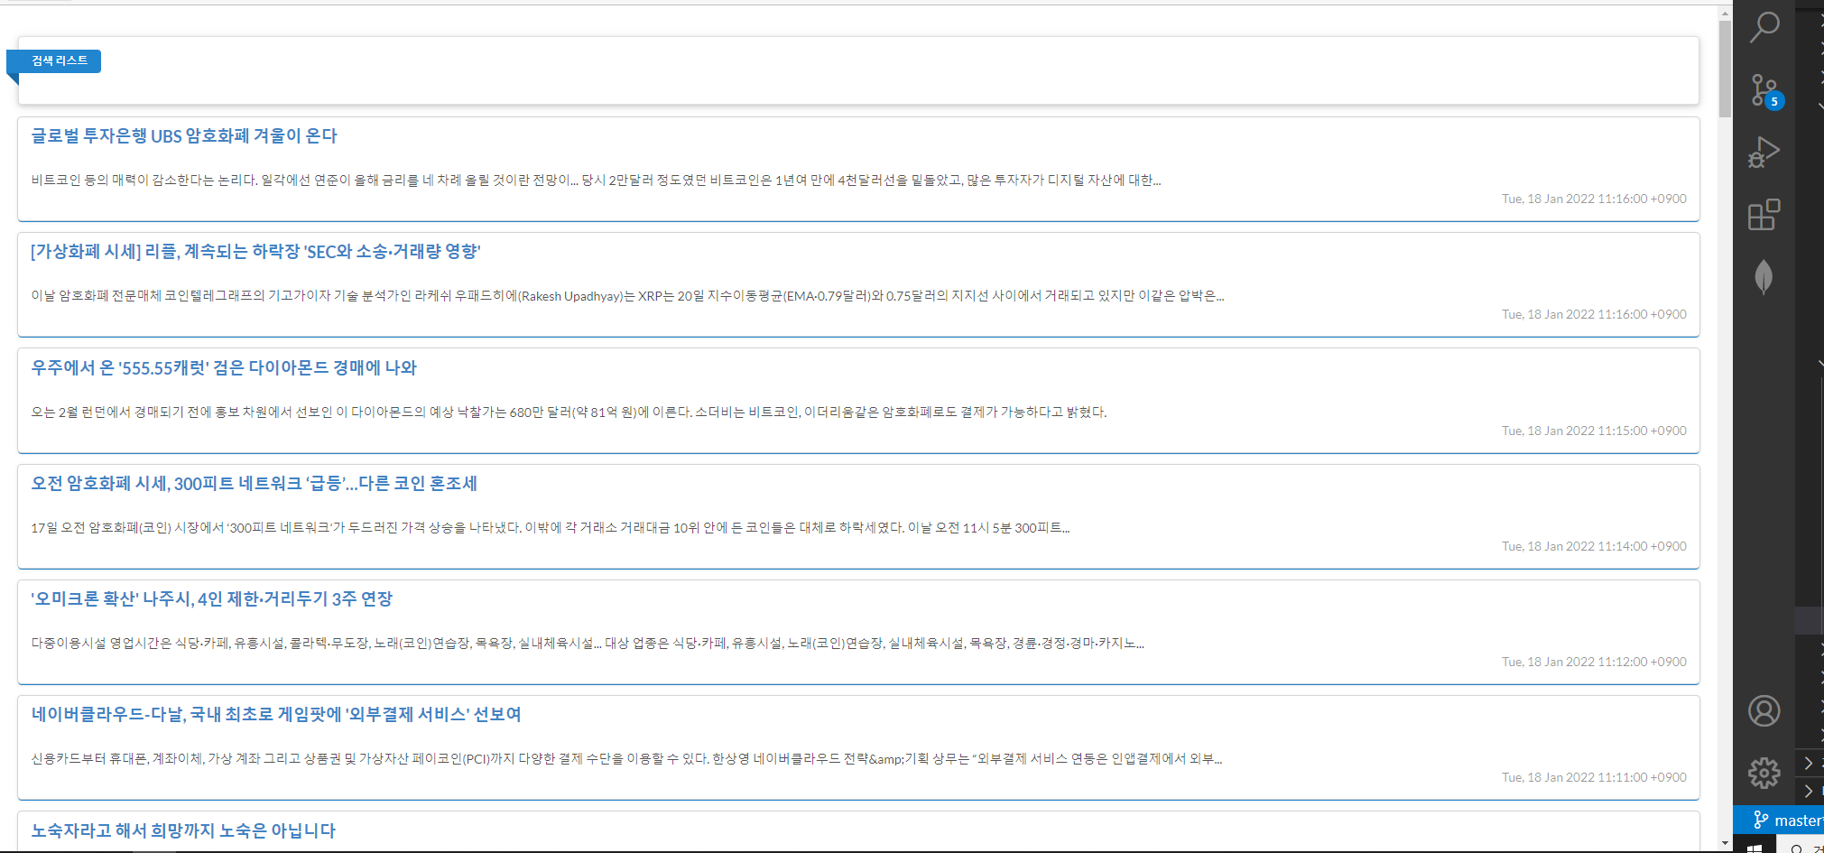Open Source Control view with badge 5
Viewport: 1824px width, 853px height.
click(x=1764, y=90)
